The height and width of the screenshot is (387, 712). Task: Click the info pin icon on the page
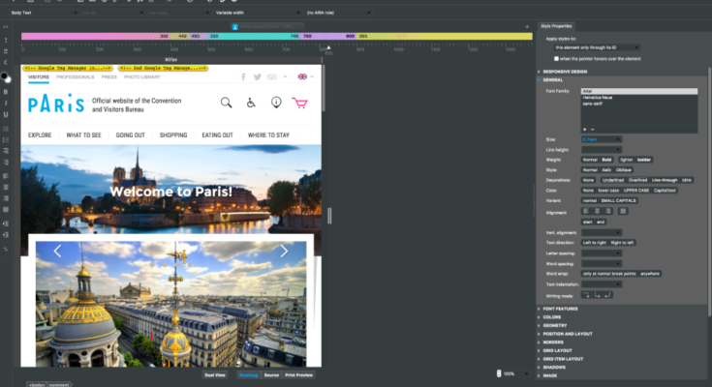coord(276,103)
